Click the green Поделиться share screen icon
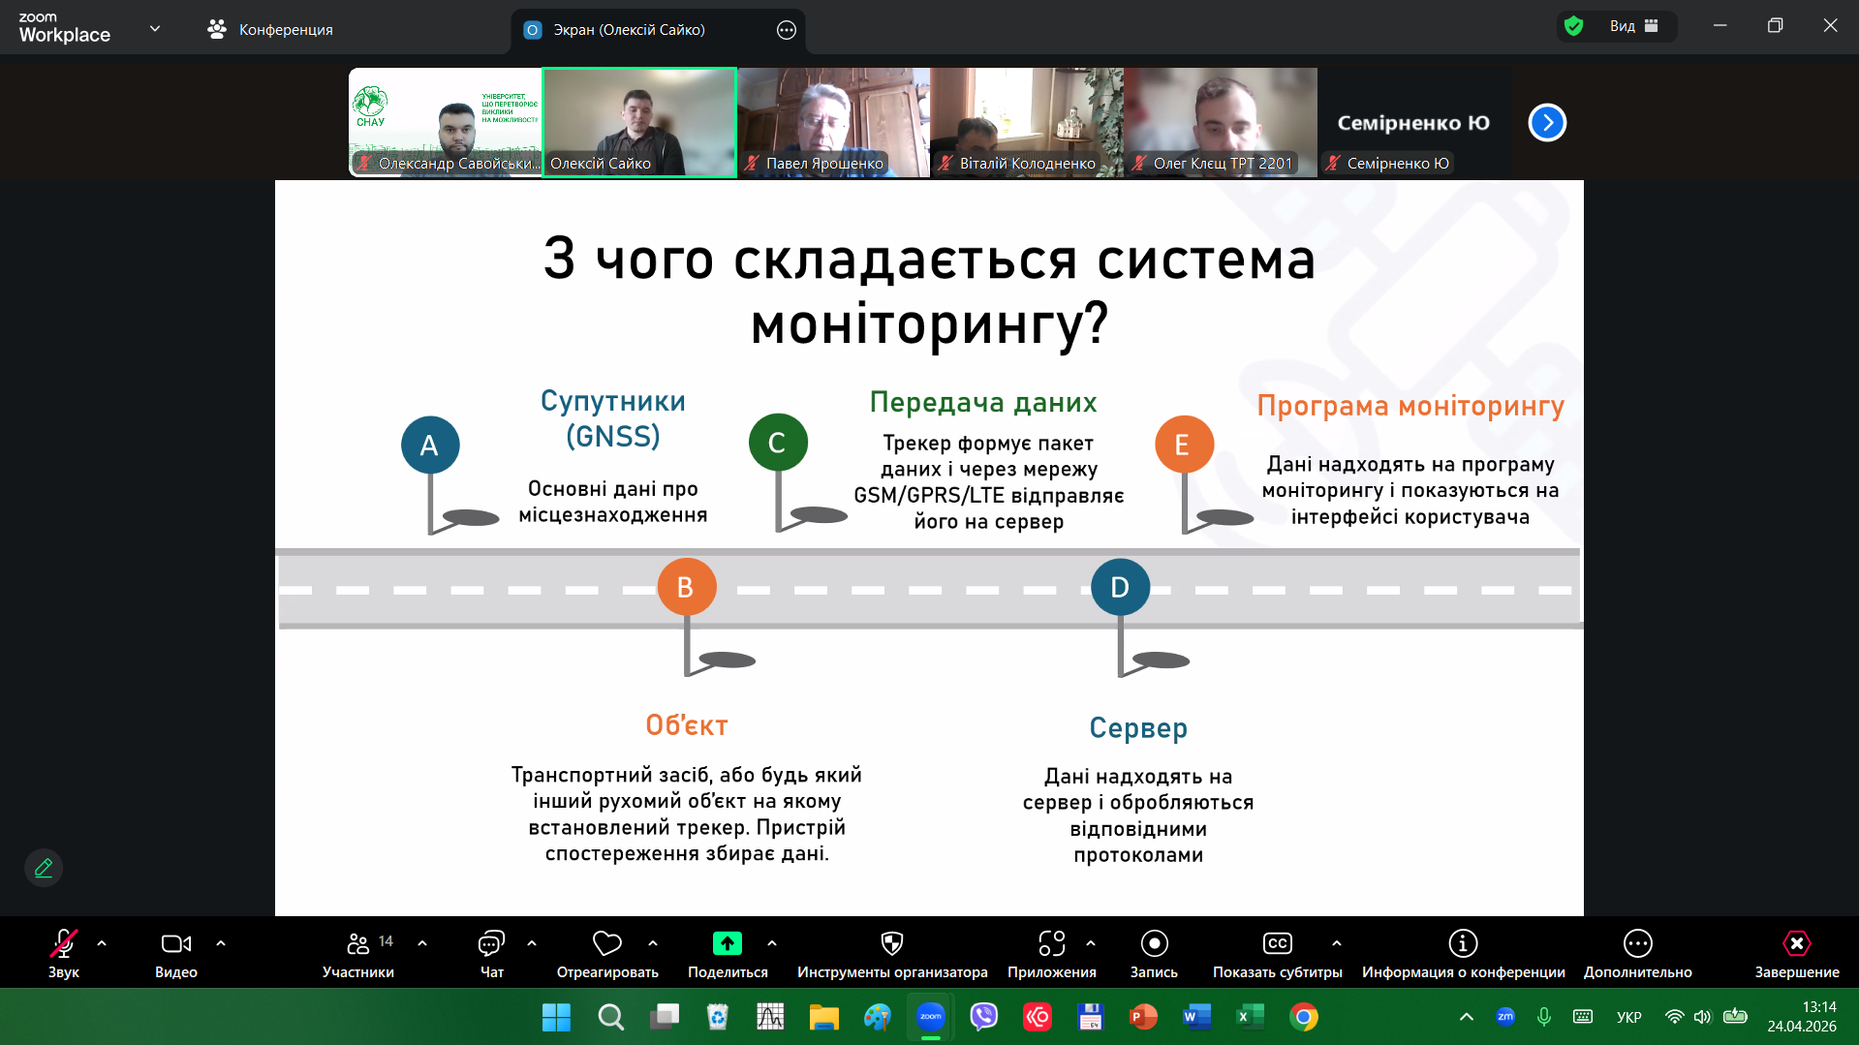 tap(727, 944)
